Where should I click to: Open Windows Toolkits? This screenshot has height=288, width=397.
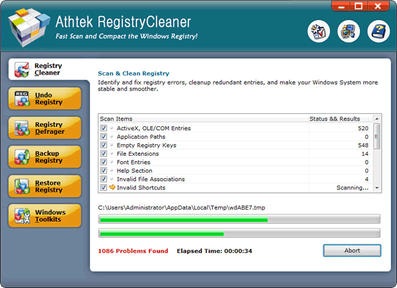[45, 216]
